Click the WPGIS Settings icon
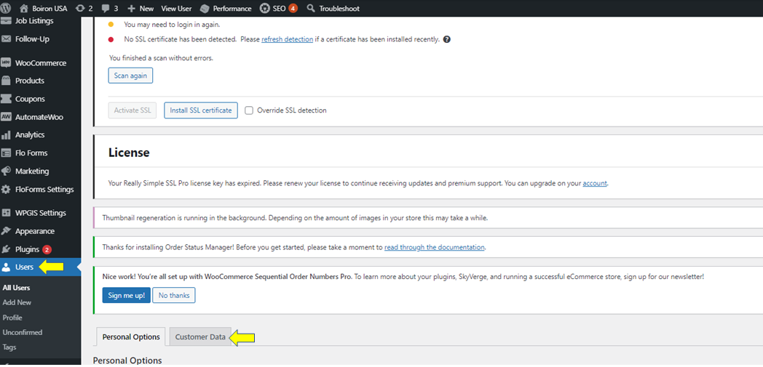Viewport: 763px width, 367px height. tap(7, 213)
